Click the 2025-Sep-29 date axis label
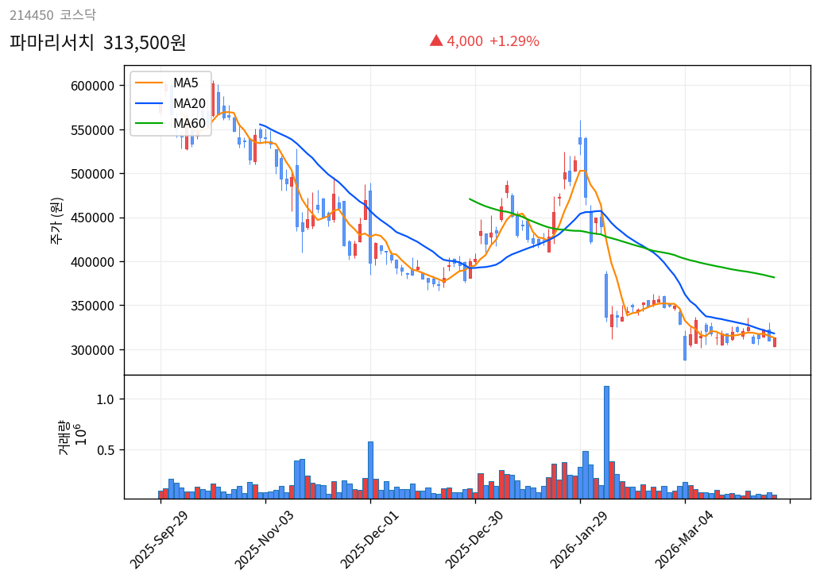 (160, 540)
